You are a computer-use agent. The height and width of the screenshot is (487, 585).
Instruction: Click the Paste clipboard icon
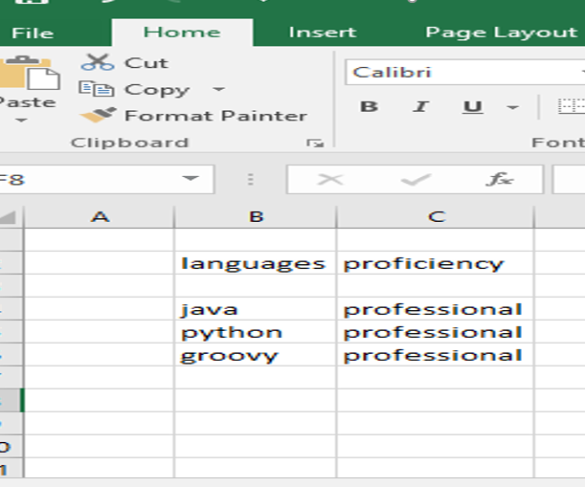29,73
